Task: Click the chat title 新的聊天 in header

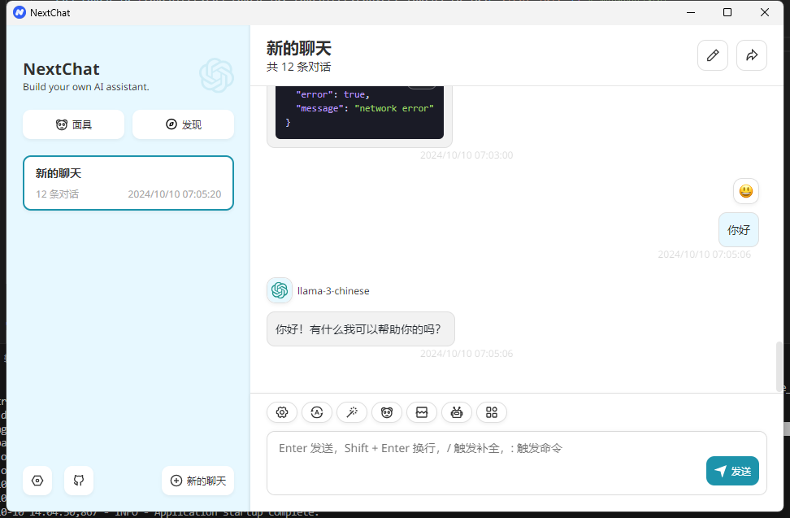Action: pyautogui.click(x=299, y=48)
